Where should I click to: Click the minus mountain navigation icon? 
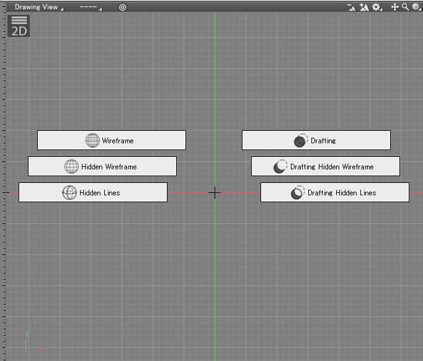point(351,7)
